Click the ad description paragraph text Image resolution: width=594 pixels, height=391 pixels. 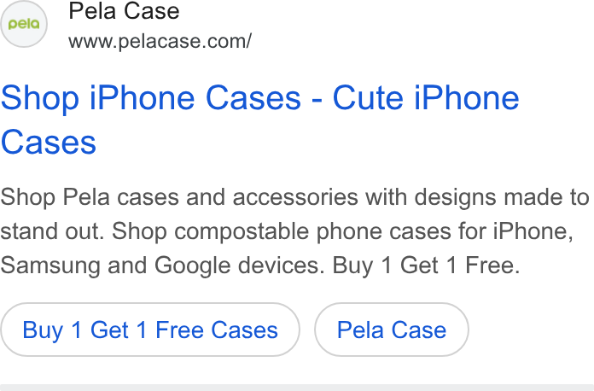[294, 231]
